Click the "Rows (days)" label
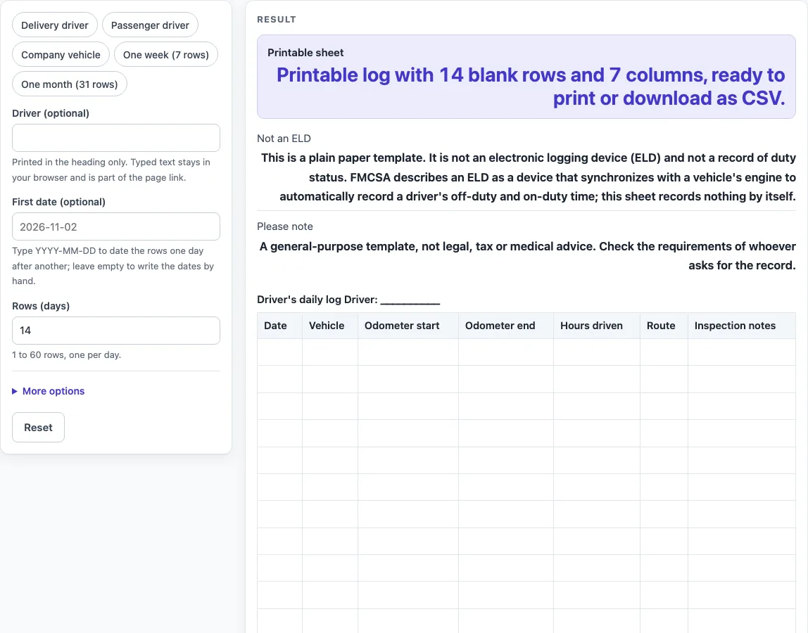808x633 pixels. (41, 306)
